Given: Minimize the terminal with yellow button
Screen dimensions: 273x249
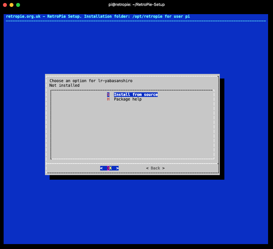Looking at the screenshot, I should [11, 5].
